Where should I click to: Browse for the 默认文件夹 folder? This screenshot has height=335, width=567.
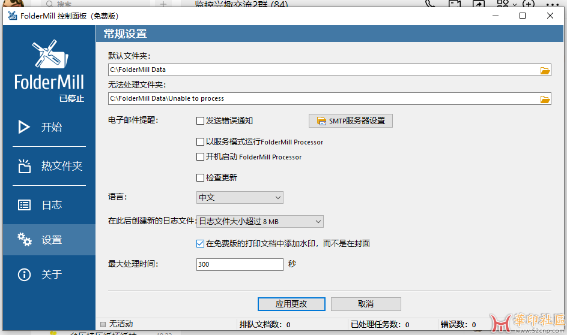click(x=545, y=70)
